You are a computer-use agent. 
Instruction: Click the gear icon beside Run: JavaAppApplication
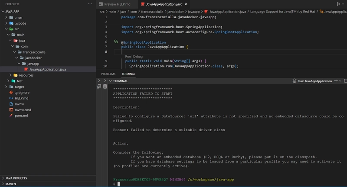pos(295,81)
